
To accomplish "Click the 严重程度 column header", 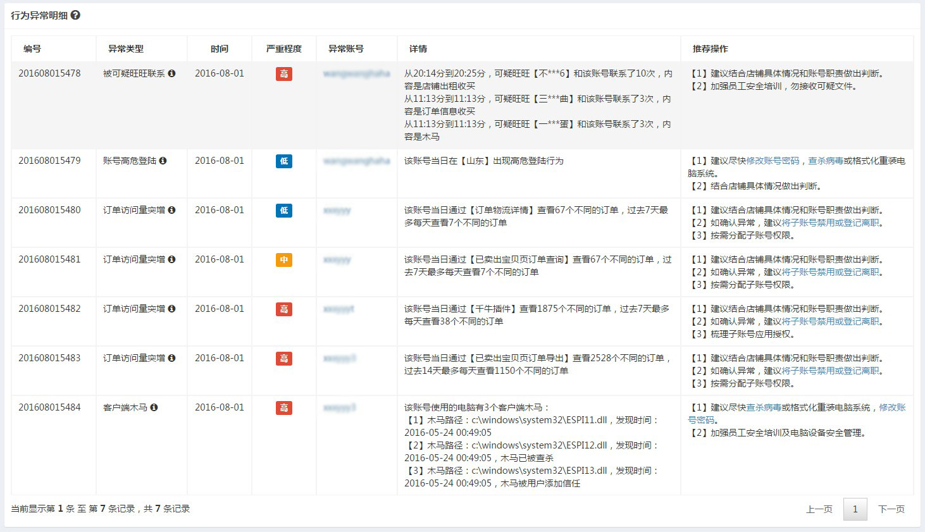I will (x=283, y=49).
